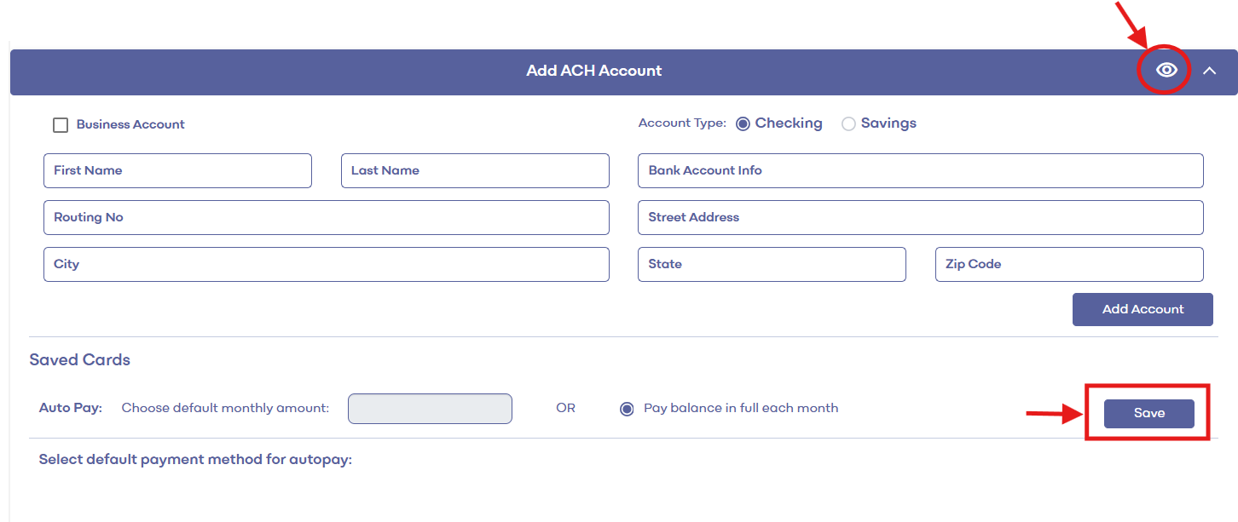1238x522 pixels.
Task: Collapse the Add ACH Account panel
Action: tap(1209, 71)
